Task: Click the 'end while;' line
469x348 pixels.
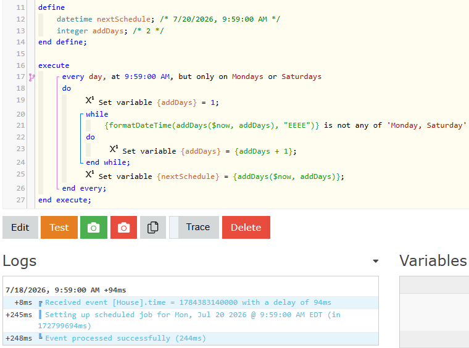Action: tap(108, 162)
